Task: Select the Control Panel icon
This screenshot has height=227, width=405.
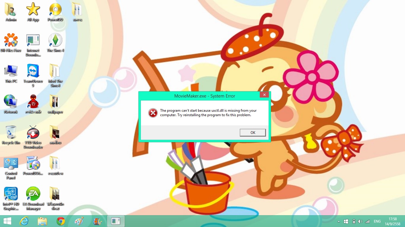Action: 11,168
